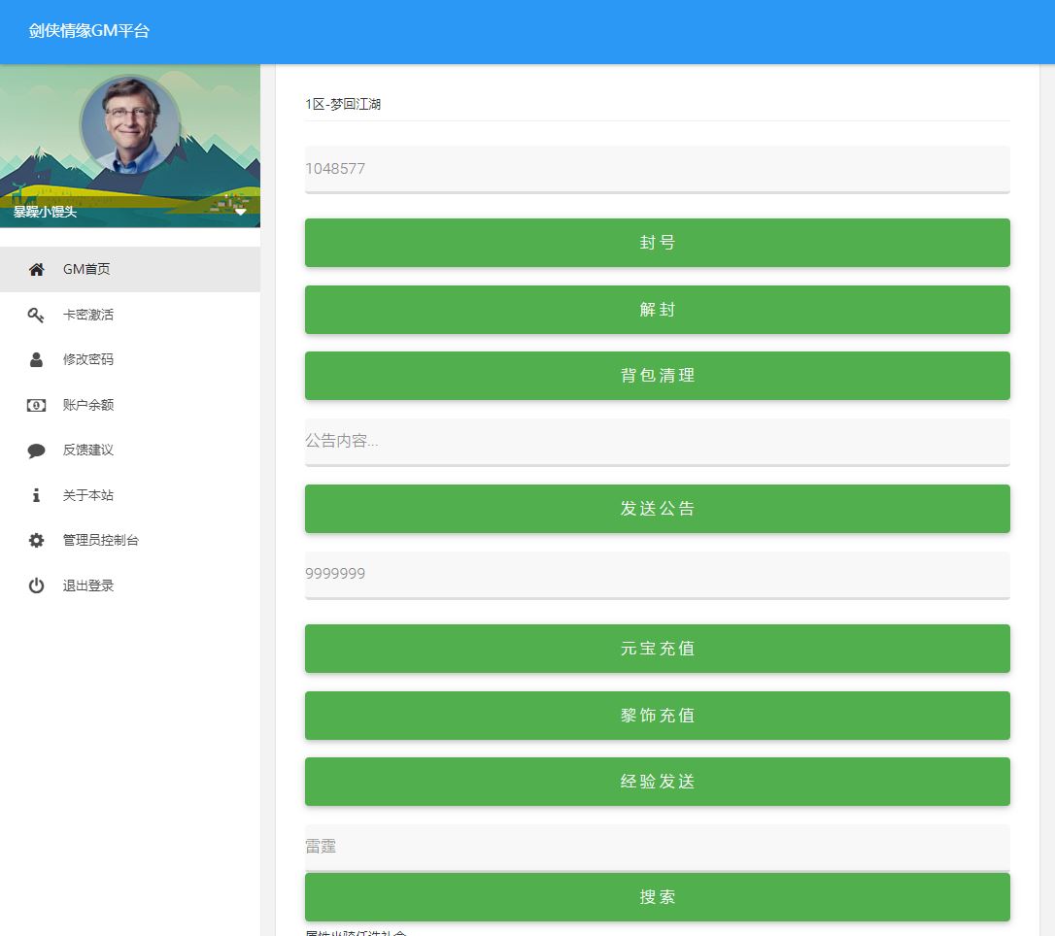Image resolution: width=1055 pixels, height=936 pixels.
Task: Click the key icon for 卡密激活
Action: tap(36, 315)
